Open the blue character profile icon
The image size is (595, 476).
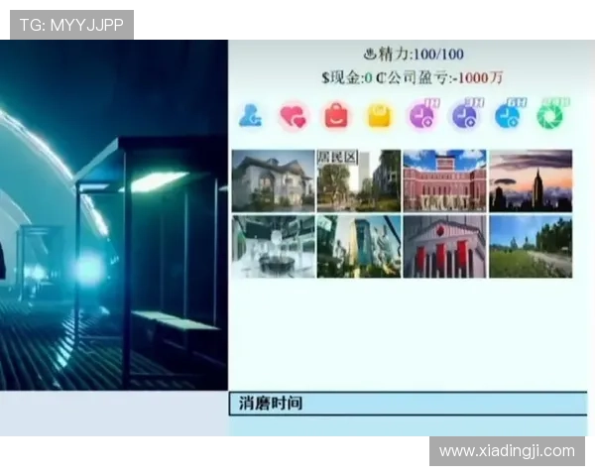(x=250, y=115)
